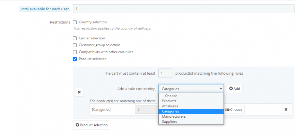The width and height of the screenshot is (296, 136).
Task: Open Choose list for Categories rule
Action: click(234, 110)
